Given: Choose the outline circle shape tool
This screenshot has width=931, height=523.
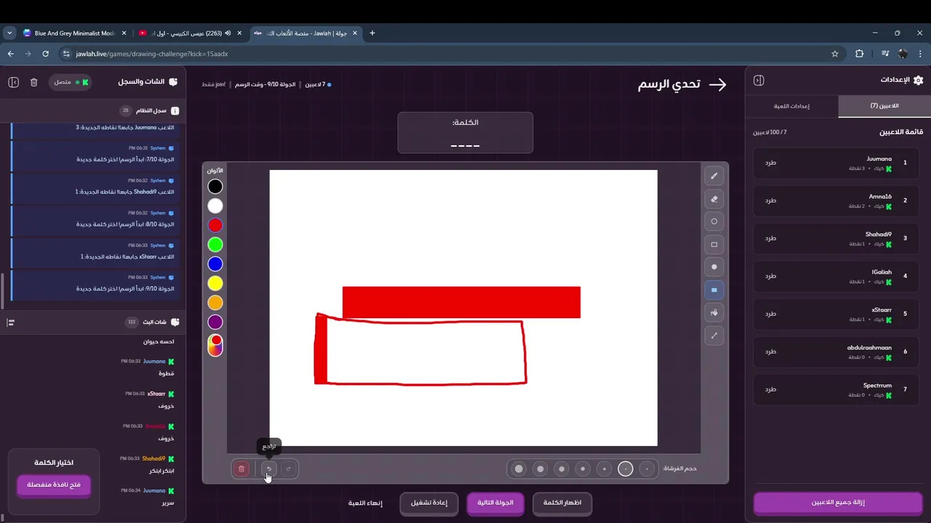Looking at the screenshot, I should (714, 222).
